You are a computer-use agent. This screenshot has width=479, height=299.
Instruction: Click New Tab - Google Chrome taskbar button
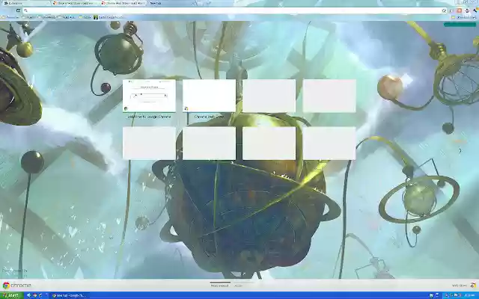[x=69, y=295]
